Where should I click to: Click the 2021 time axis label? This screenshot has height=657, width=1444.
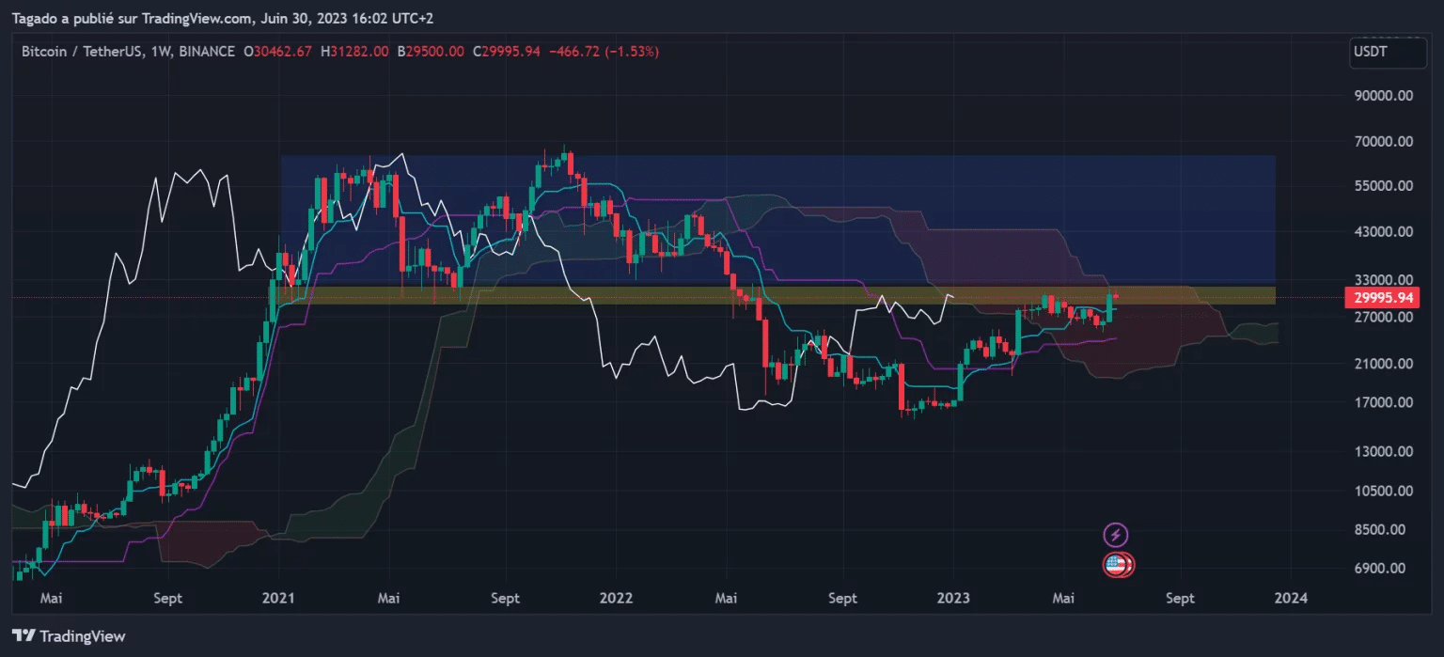pyautogui.click(x=279, y=598)
